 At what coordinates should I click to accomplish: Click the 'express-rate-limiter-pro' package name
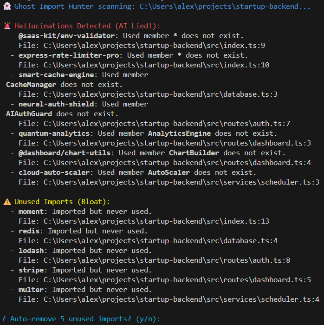click(x=69, y=55)
